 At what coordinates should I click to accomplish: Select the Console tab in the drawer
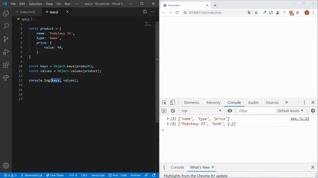pos(177,167)
